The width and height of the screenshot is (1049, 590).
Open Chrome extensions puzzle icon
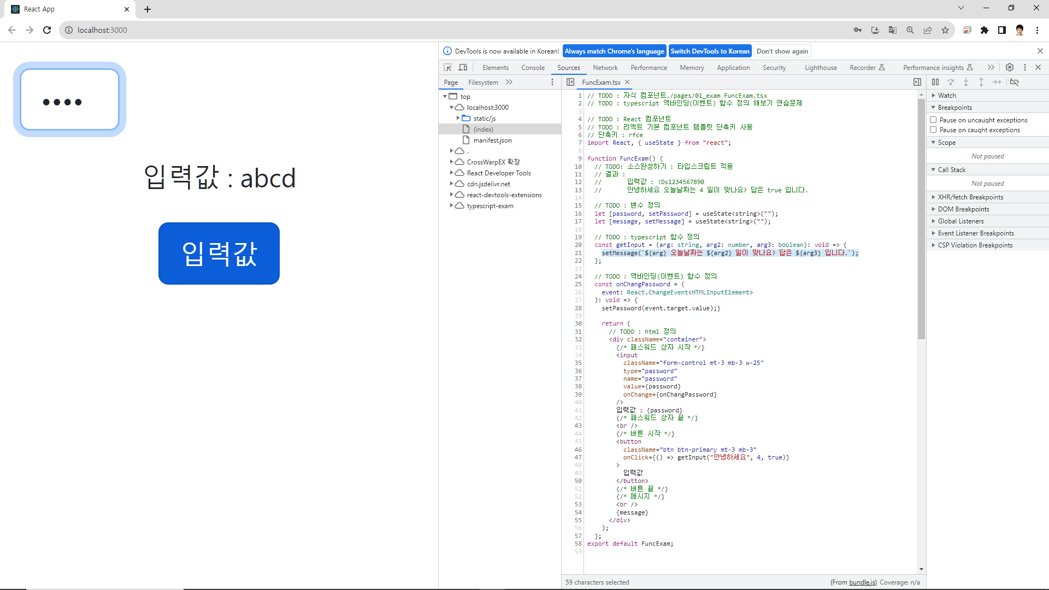click(985, 30)
